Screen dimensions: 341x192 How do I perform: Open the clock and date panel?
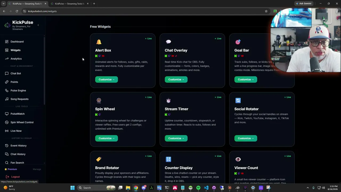tap(332, 188)
